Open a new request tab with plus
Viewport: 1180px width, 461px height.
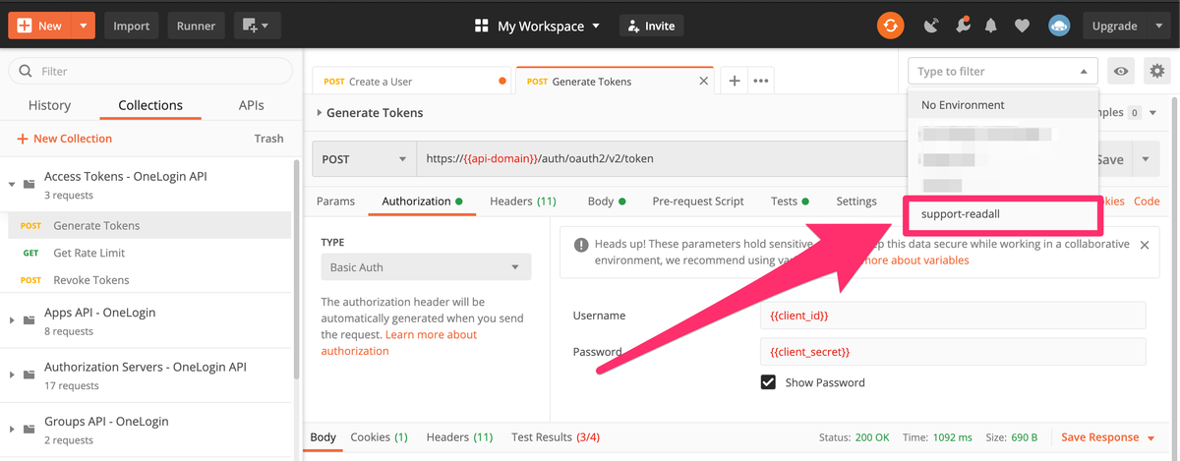point(734,81)
